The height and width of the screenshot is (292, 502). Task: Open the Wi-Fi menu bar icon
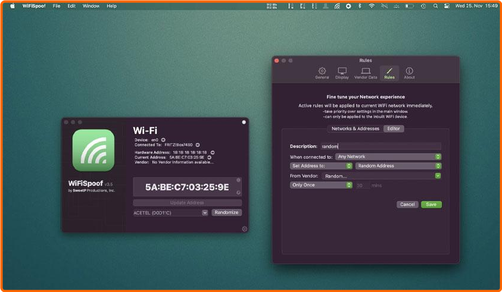click(x=372, y=6)
